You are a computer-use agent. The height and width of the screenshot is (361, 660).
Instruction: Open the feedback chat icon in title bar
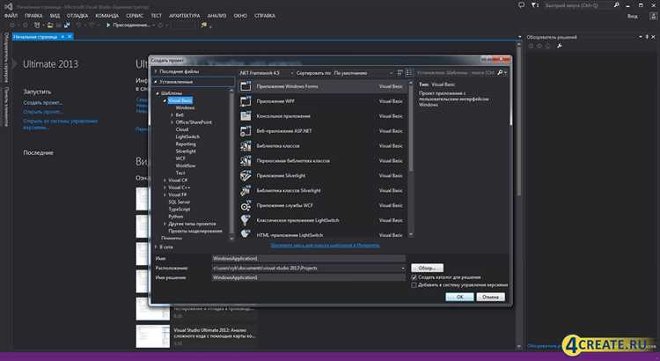point(522,5)
